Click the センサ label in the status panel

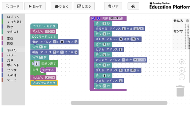pos(178,31)
